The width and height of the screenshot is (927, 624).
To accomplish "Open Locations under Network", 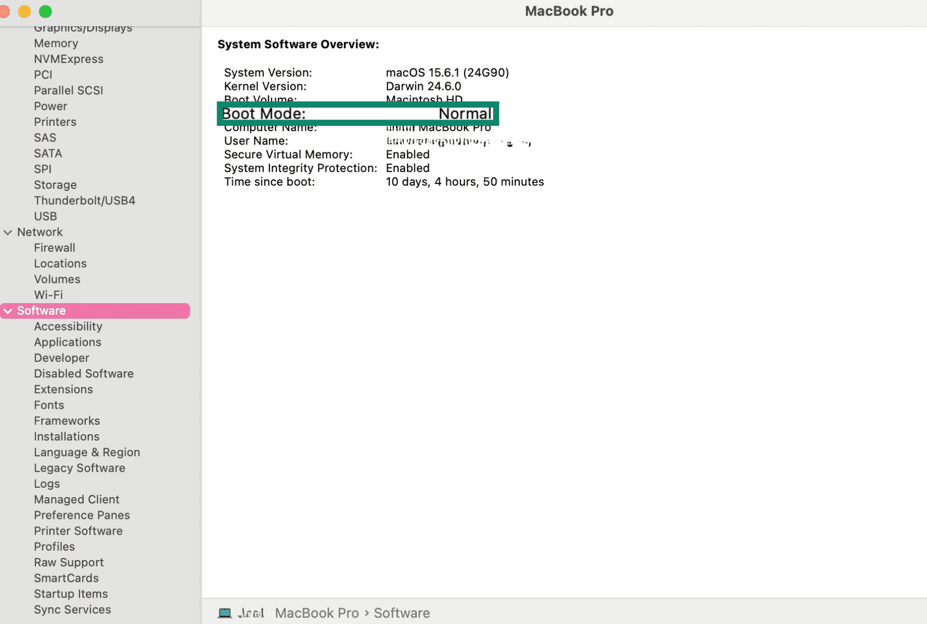I will coord(60,263).
